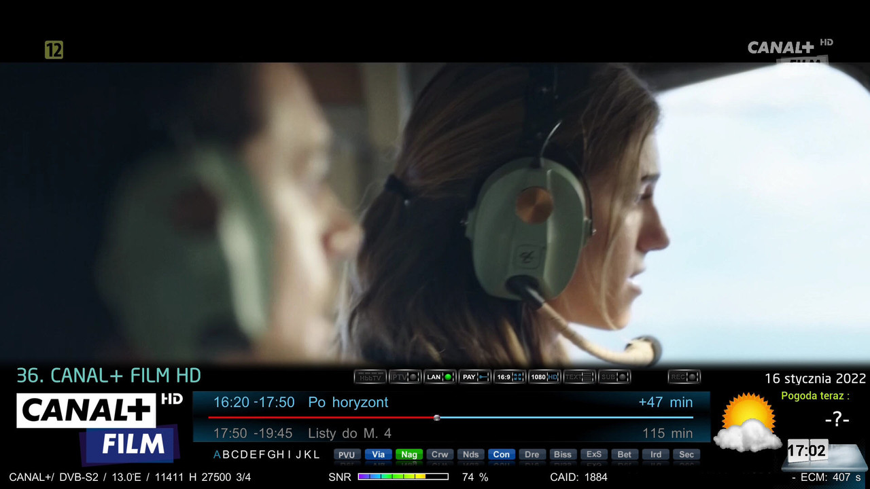Click the Via CAID badge

pos(378,454)
